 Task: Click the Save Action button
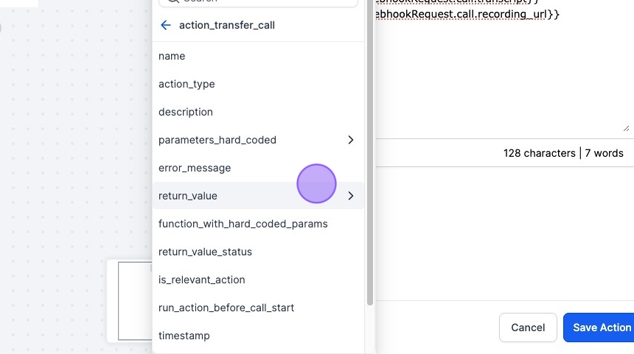pyautogui.click(x=600, y=328)
